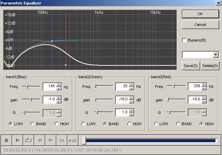Select LOW filter type for band1
The image size is (222, 155).
click(11, 124)
